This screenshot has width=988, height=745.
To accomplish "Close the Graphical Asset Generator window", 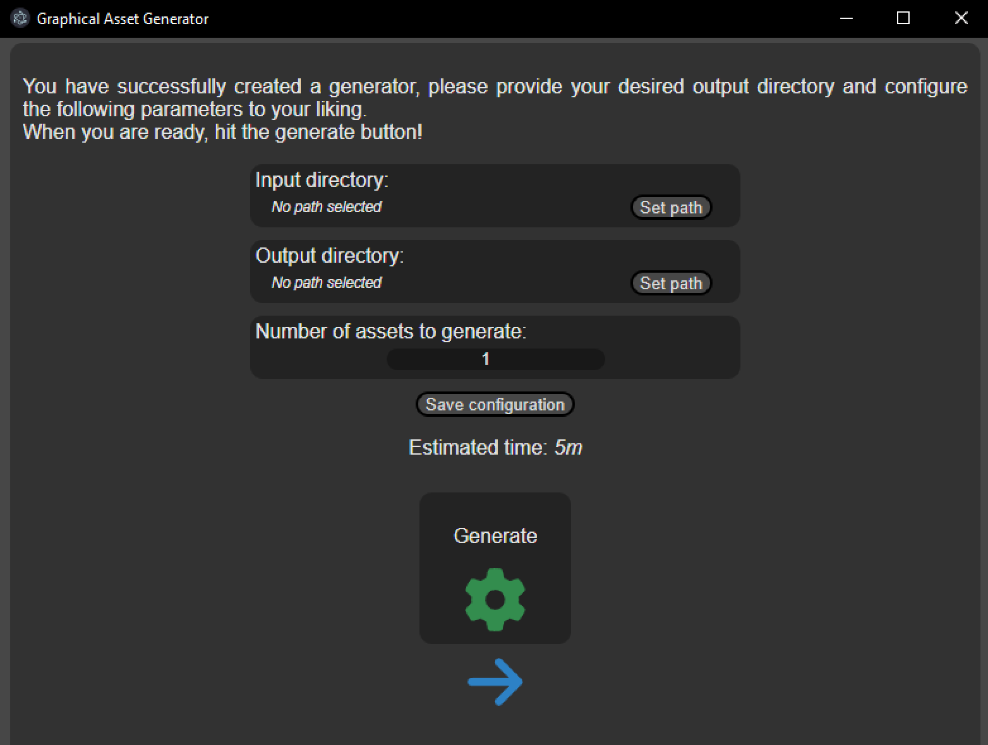I will point(961,18).
